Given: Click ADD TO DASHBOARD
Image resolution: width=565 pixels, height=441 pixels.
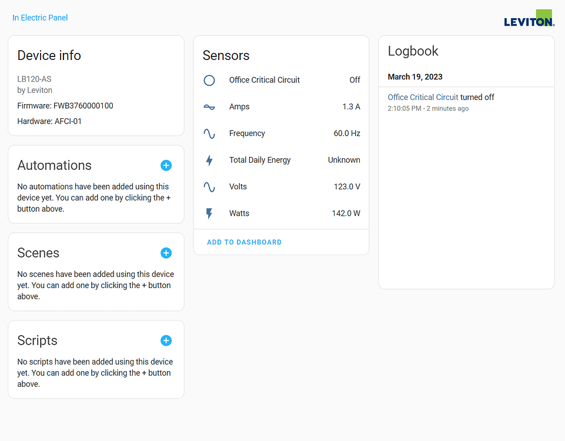Looking at the screenshot, I should coord(244,242).
